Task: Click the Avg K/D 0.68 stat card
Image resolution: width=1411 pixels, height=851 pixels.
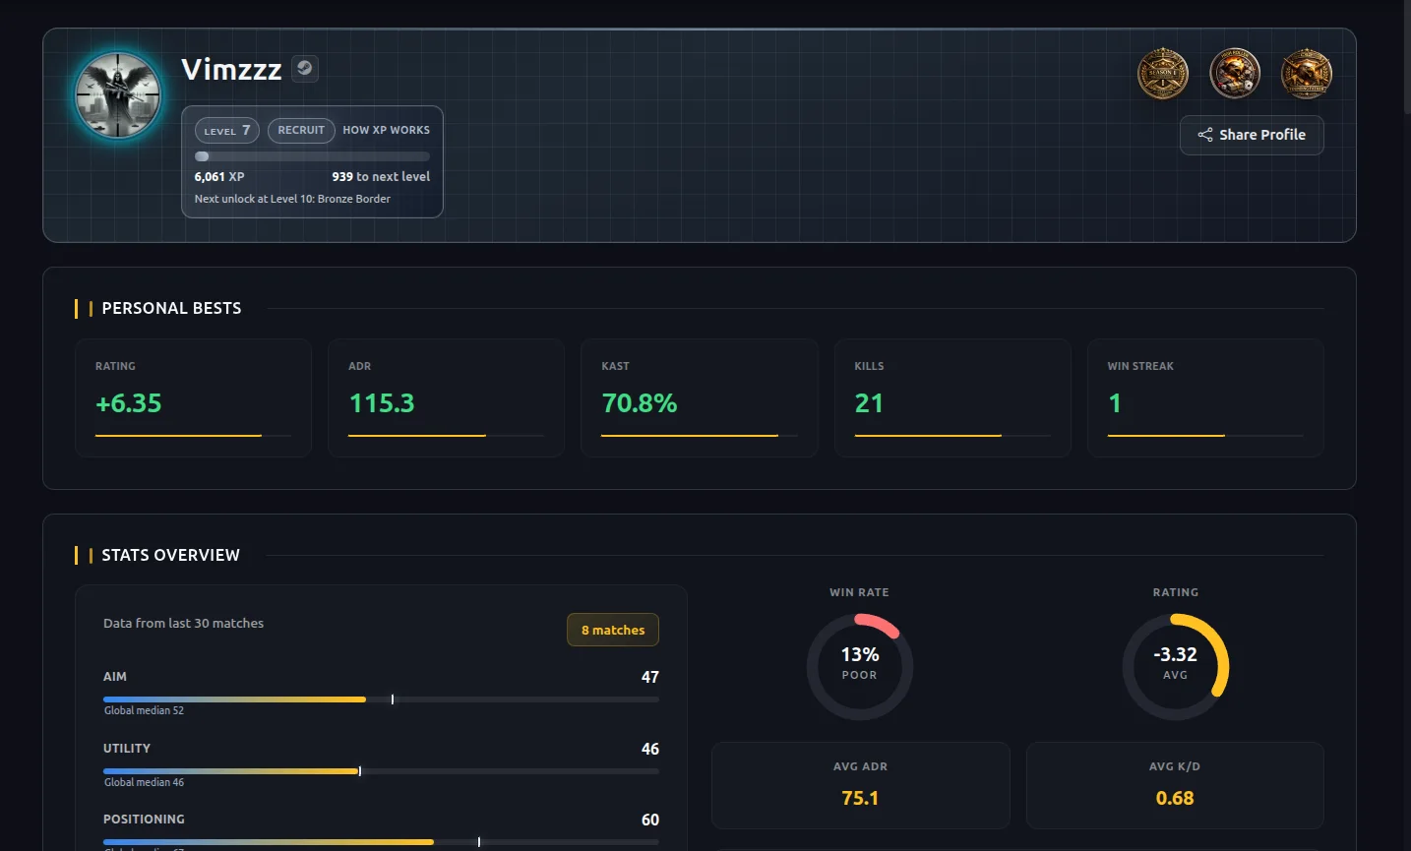Action: (1174, 785)
